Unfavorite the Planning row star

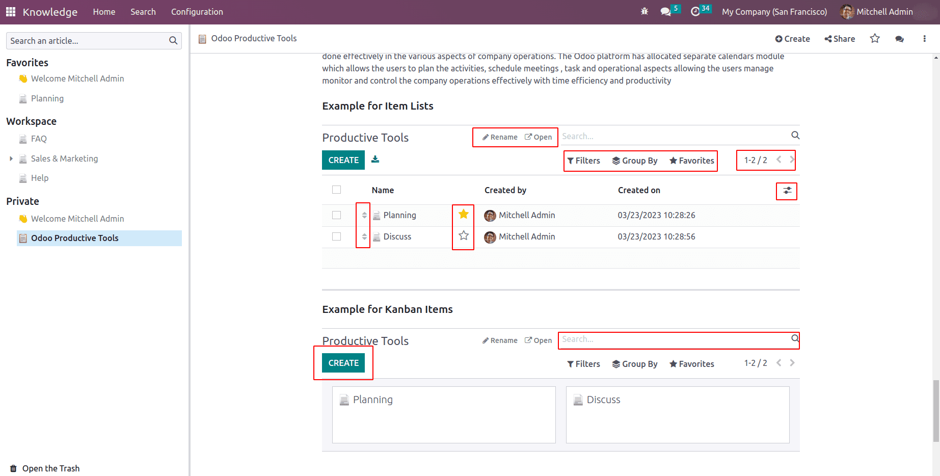pyautogui.click(x=464, y=214)
